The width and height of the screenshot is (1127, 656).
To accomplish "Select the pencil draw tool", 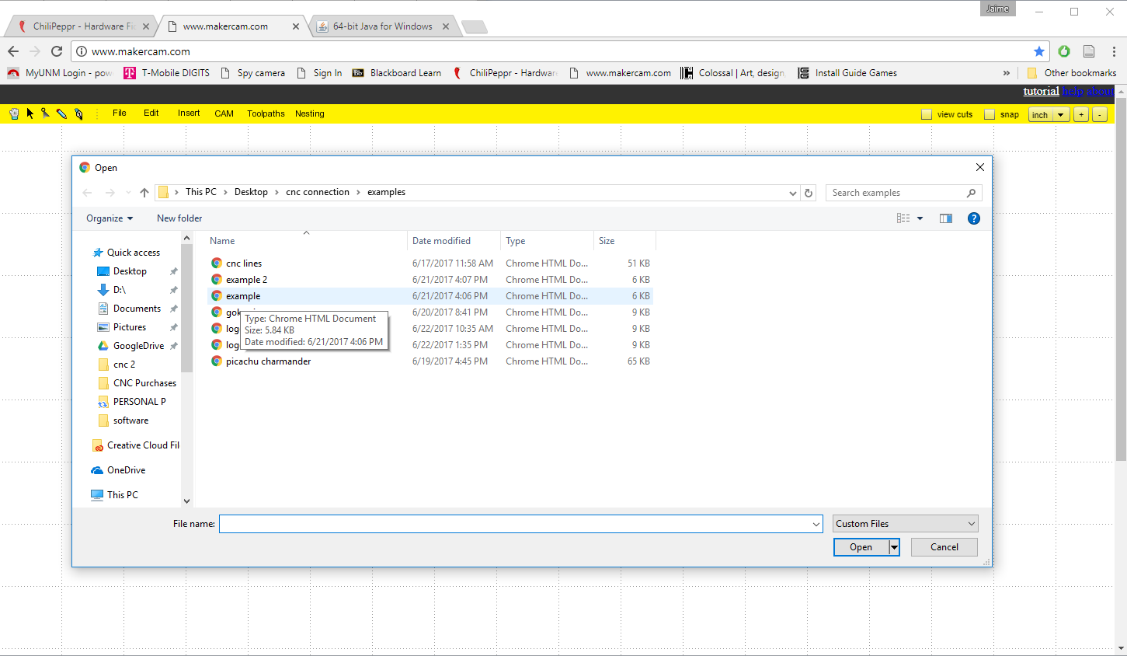I will pos(62,113).
